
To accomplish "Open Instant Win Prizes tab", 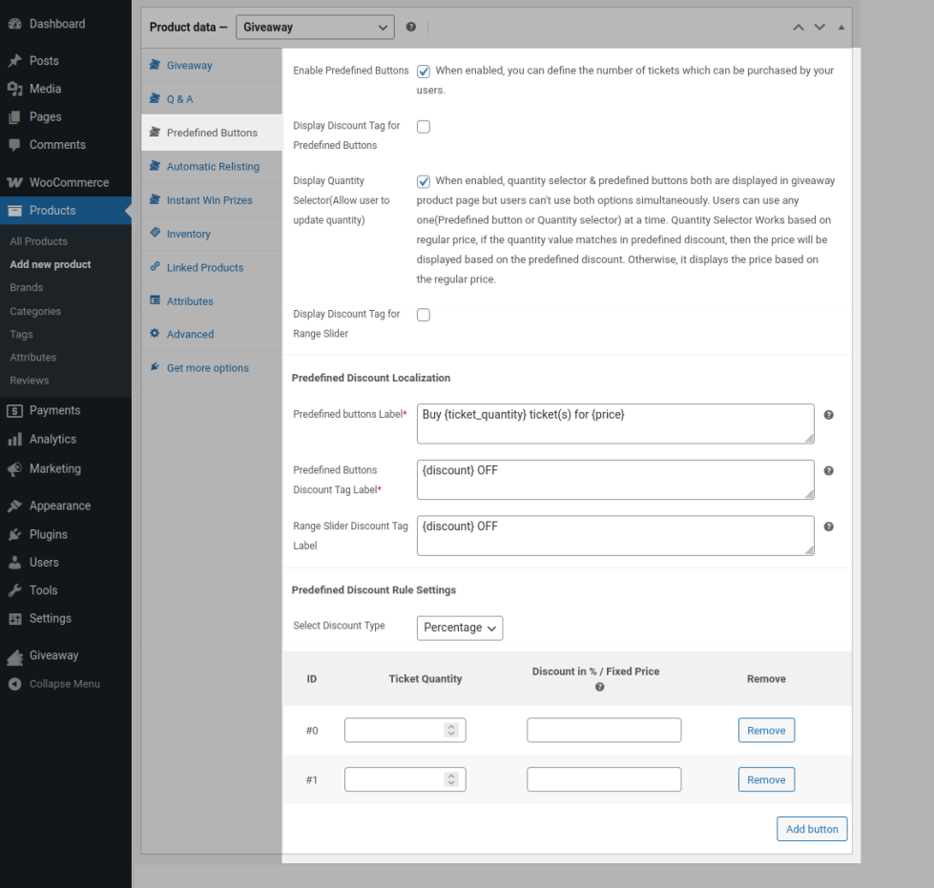I will [x=212, y=200].
